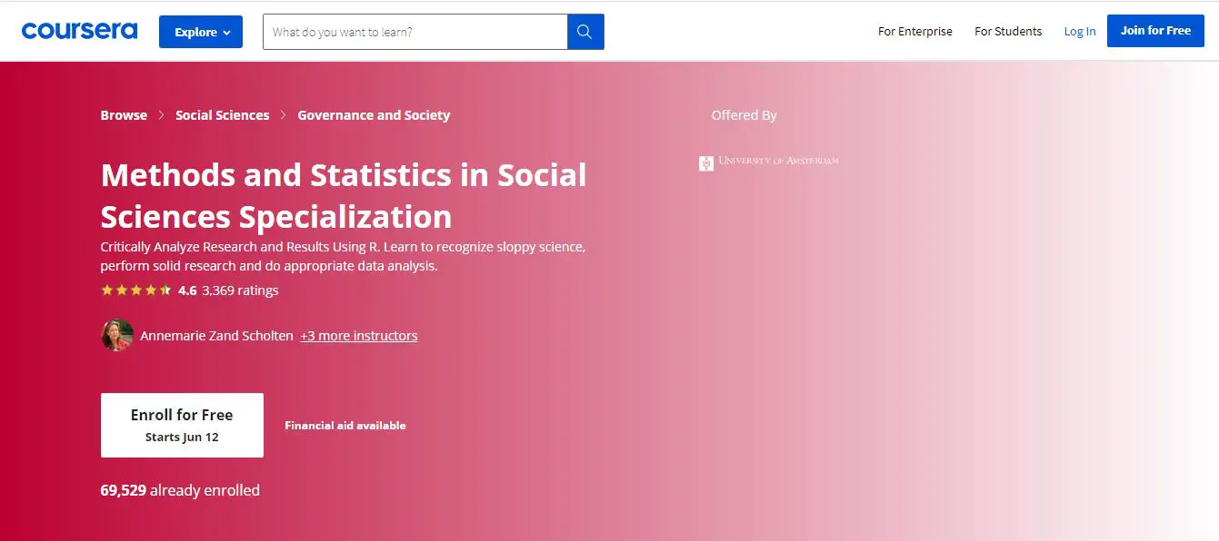Open the Join for Free signup
The height and width of the screenshot is (541, 1219).
point(1155,30)
